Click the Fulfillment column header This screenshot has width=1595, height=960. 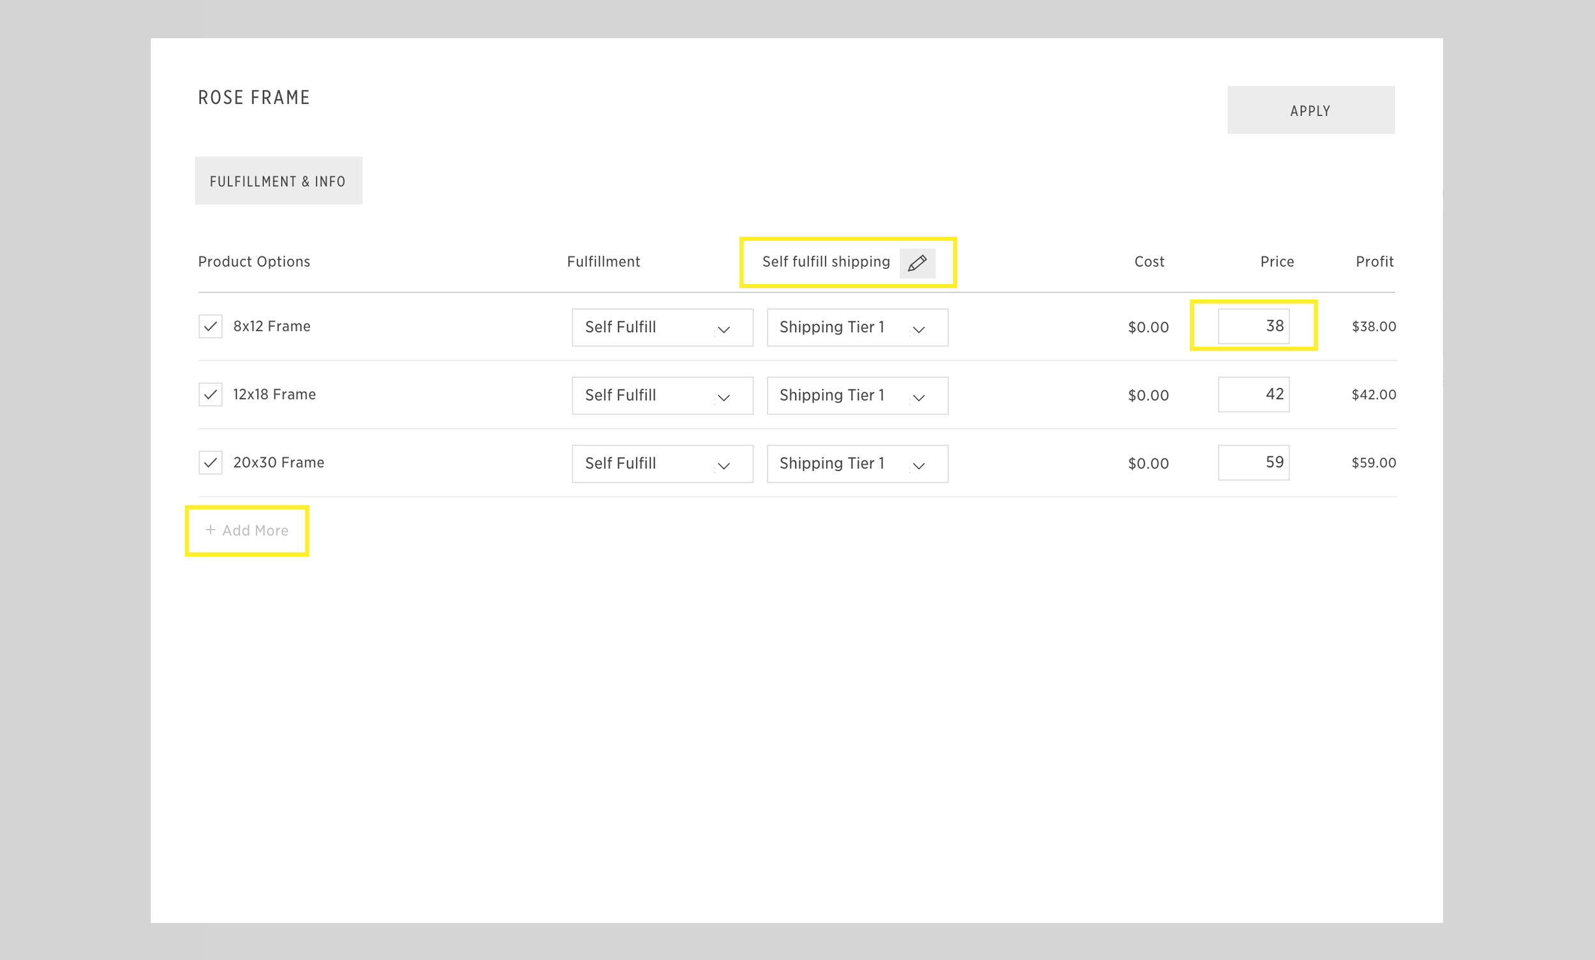603,261
